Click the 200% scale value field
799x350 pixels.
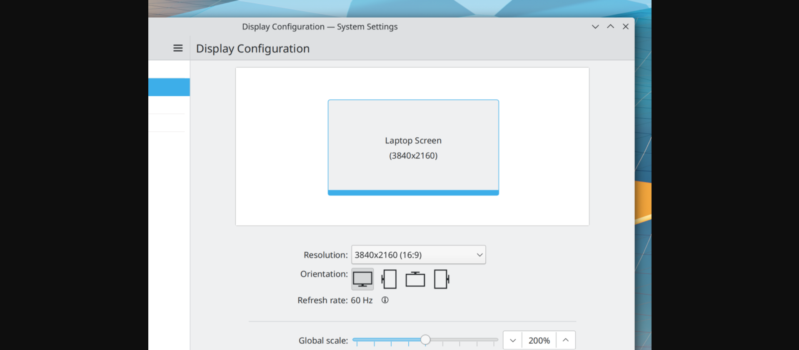(x=539, y=340)
